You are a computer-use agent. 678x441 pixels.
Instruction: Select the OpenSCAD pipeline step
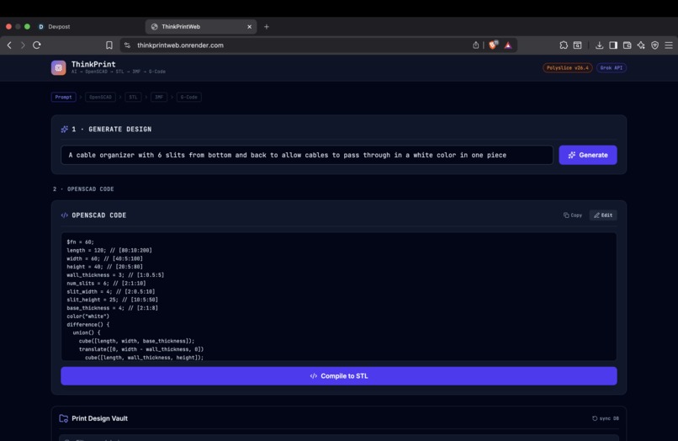point(100,97)
